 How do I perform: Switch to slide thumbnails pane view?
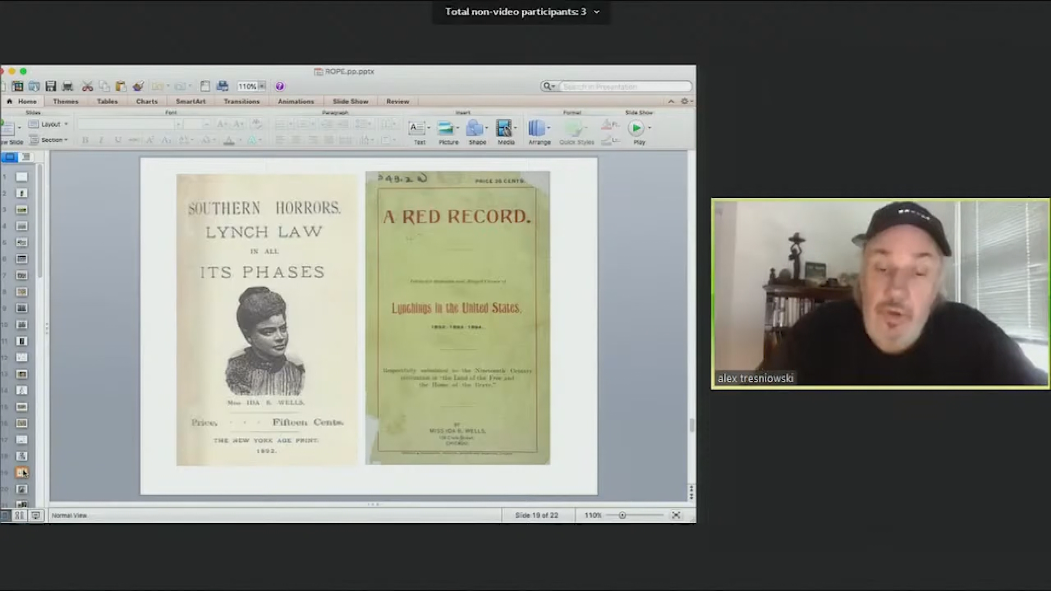10,157
